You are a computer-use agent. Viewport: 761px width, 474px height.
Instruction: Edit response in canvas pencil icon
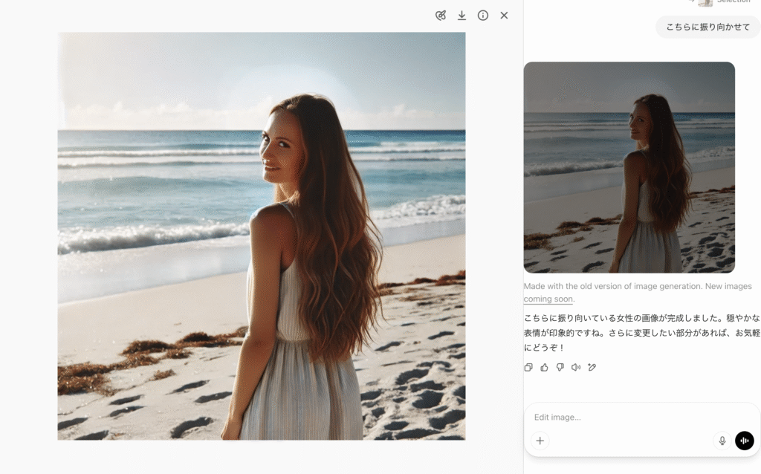pos(592,367)
